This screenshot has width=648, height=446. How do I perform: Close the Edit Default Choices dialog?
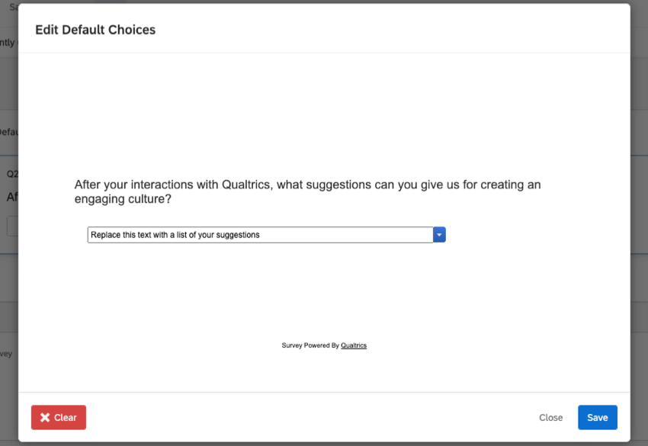[x=550, y=417]
